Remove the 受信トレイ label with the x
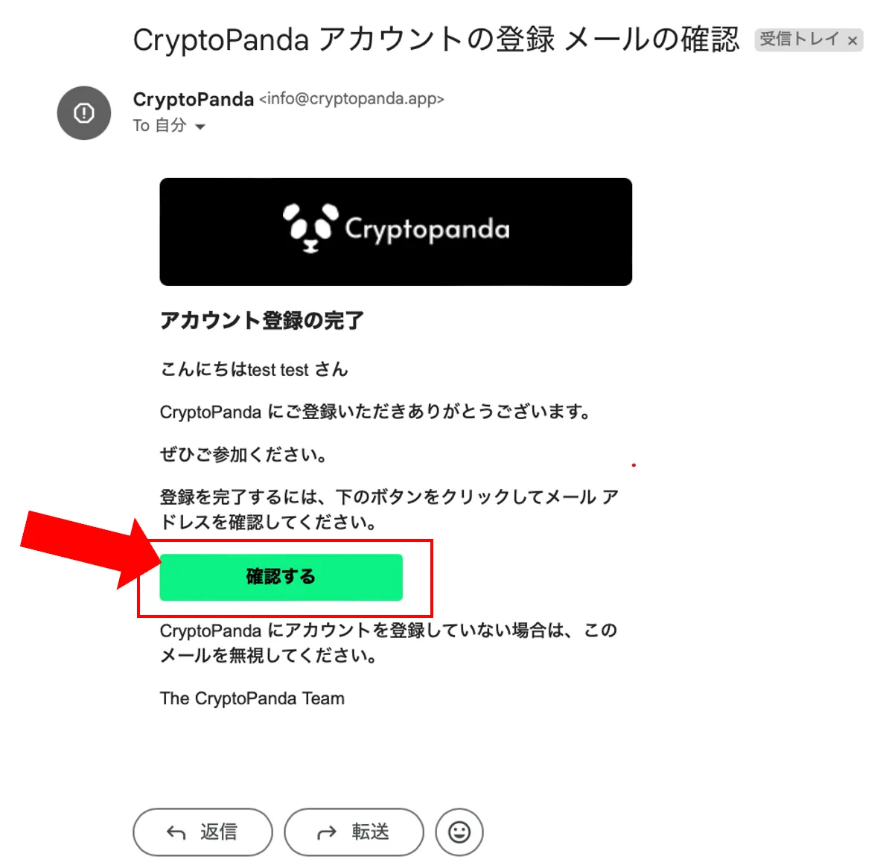 coord(852,40)
